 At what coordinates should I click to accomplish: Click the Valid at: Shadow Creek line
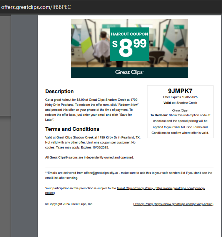(180, 103)
